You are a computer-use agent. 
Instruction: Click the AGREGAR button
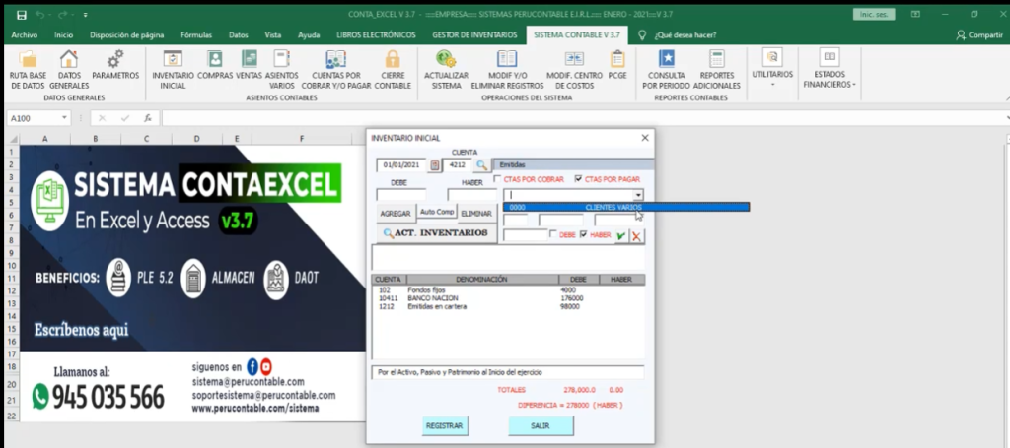[396, 213]
